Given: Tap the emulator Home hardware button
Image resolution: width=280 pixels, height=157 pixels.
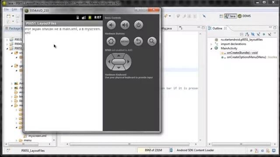Looking at the screenshot, I should coord(111,41).
